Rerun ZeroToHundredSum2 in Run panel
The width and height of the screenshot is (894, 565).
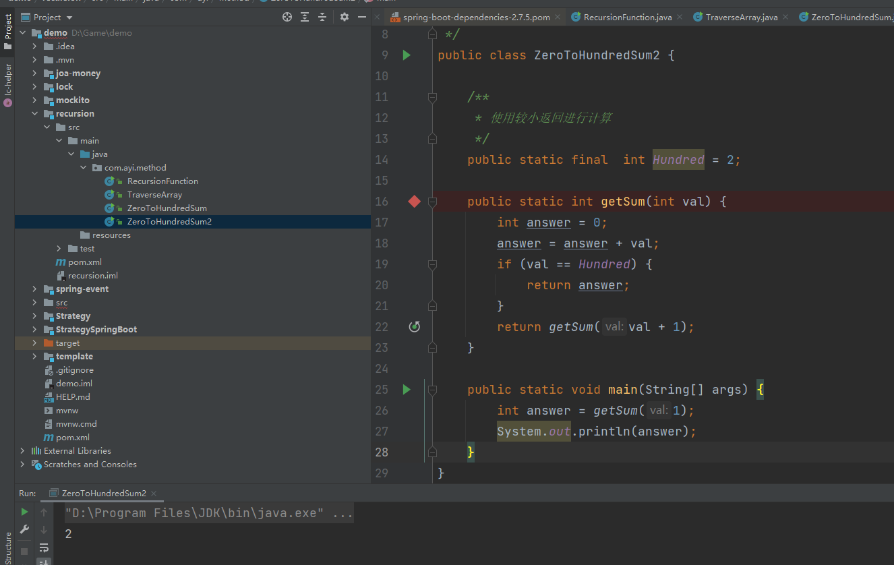25,512
